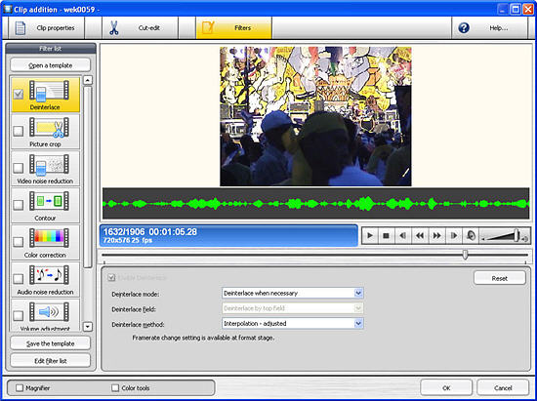Click the Stop playback button
537x401 pixels.
[x=386, y=236]
